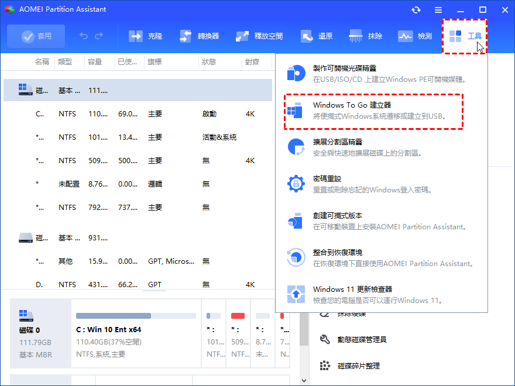Click the wrench icon beside 動態磁碟管理員
515x386 pixels.
click(324, 339)
